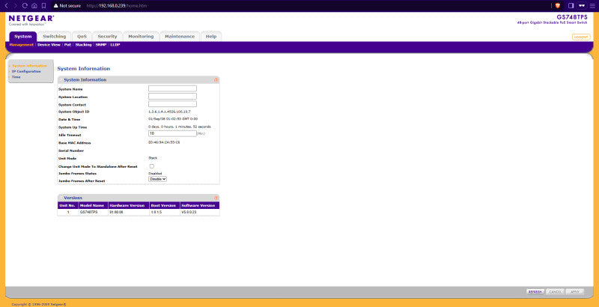Open the PoE submenu
The height and width of the screenshot is (307, 599).
point(67,45)
